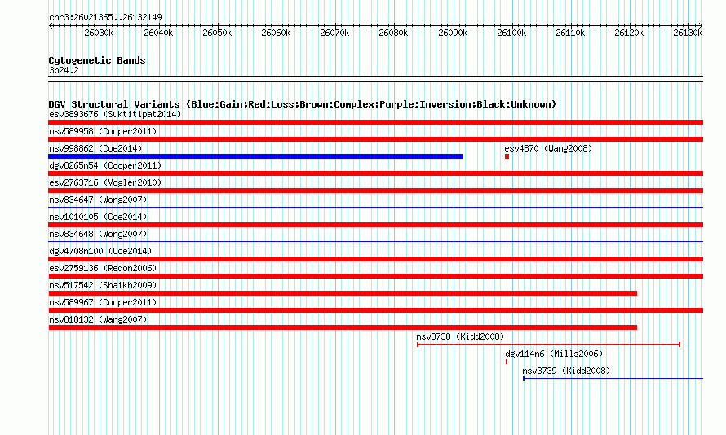Select the small red esv4870 marker
Screen dimensions: 726x435
507,156
